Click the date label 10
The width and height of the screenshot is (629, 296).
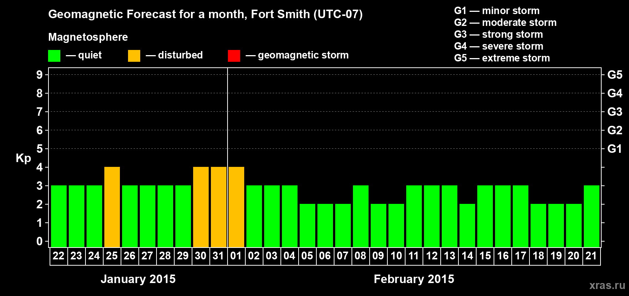pos(396,256)
